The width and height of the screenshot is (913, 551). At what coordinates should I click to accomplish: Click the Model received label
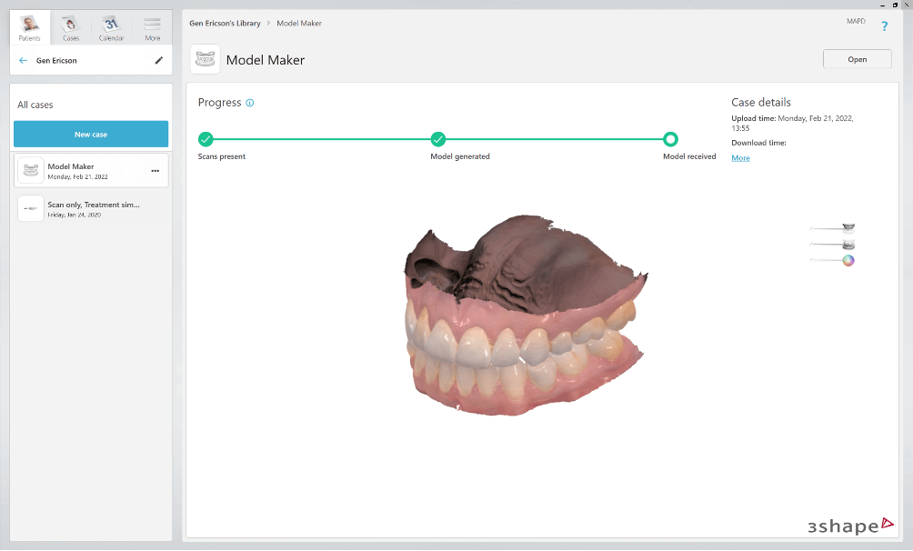coord(689,156)
